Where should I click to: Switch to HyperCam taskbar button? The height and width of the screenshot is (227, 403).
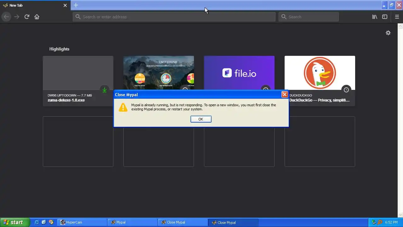pyautogui.click(x=82, y=222)
